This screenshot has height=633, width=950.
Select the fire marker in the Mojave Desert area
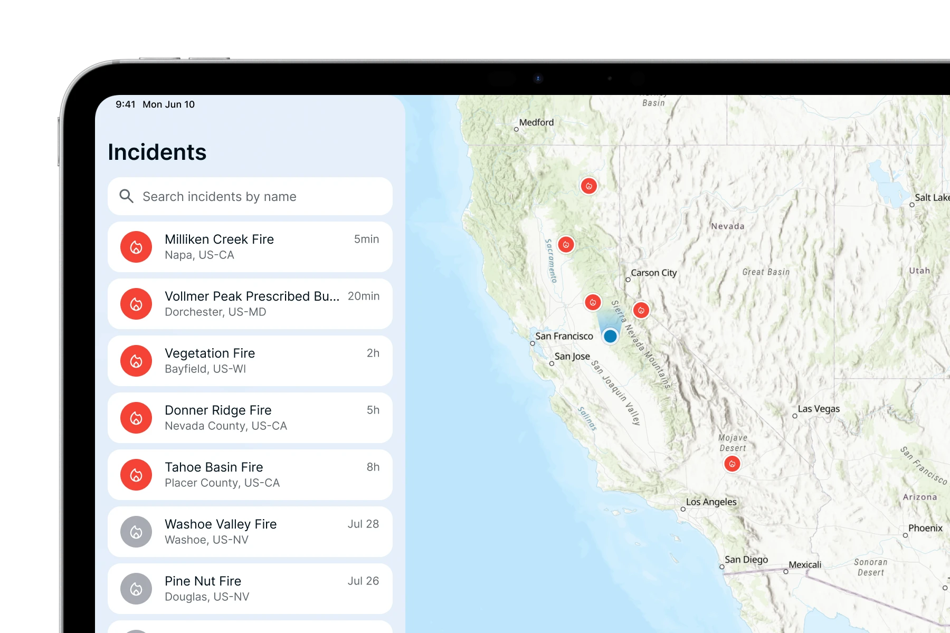click(x=732, y=464)
